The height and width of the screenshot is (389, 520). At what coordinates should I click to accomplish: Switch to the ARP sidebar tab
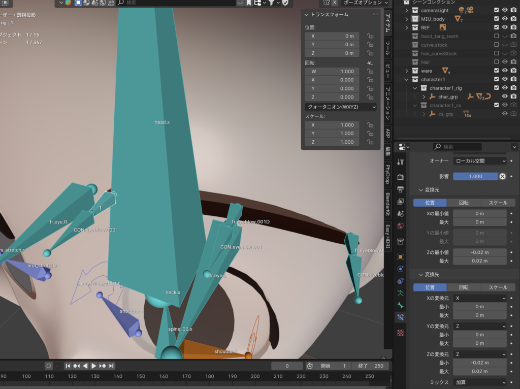pyautogui.click(x=387, y=134)
